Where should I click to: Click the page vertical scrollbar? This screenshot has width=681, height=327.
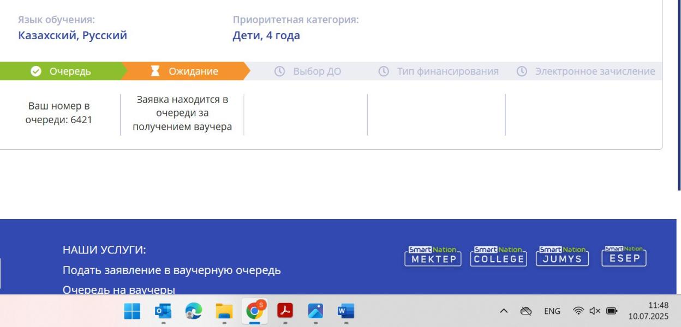679,95
